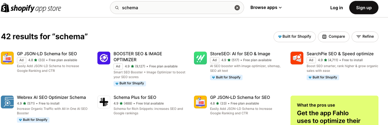Click the Sign up button
This screenshot has width=388, height=125.
[x=364, y=8]
